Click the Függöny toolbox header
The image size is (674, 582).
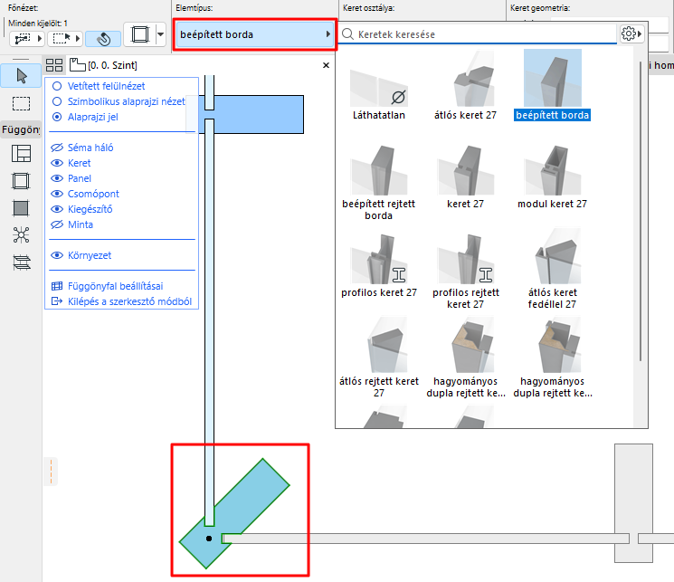pyautogui.click(x=21, y=129)
